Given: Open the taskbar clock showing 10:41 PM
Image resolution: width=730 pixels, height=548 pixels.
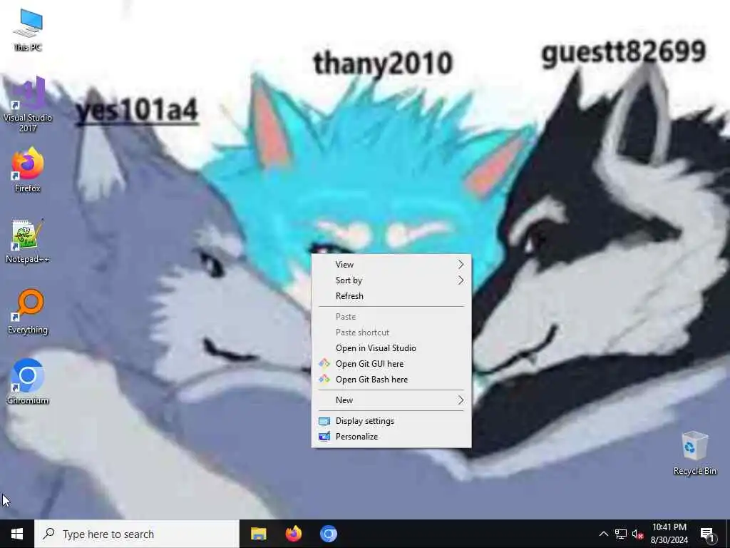Looking at the screenshot, I should click(x=669, y=534).
